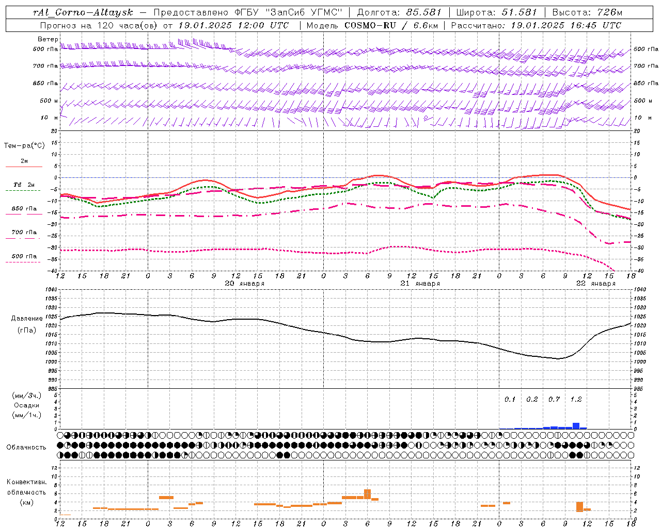The height and width of the screenshot is (528, 661).
Task: Click the station title rAl_Gorno-Altaysk
Action: click(x=83, y=12)
